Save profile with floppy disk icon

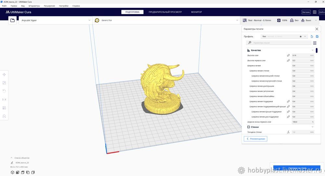coord(317,36)
